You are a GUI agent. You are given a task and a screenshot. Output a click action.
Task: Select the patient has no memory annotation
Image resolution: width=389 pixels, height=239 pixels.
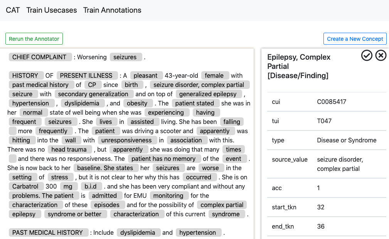[164, 159]
